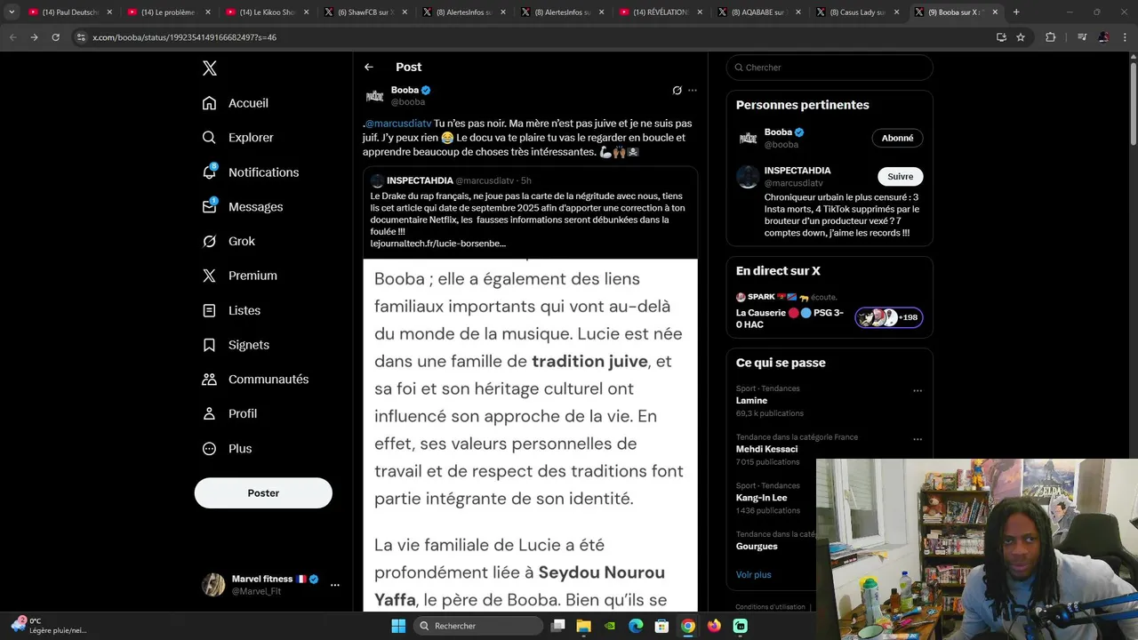This screenshot has height=640, width=1138.
Task: Open the Gourgues trend
Action: click(x=757, y=546)
